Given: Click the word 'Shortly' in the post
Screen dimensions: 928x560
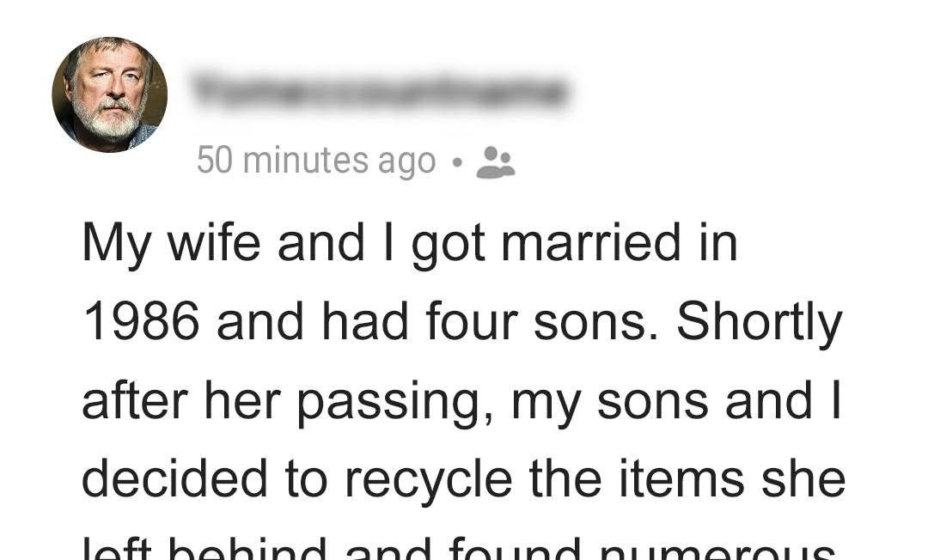Looking at the screenshot, I should pyautogui.click(x=760, y=323).
